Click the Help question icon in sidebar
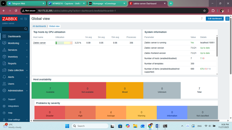Image resolution: width=232 pixels, height=130 pixels. click(4, 113)
